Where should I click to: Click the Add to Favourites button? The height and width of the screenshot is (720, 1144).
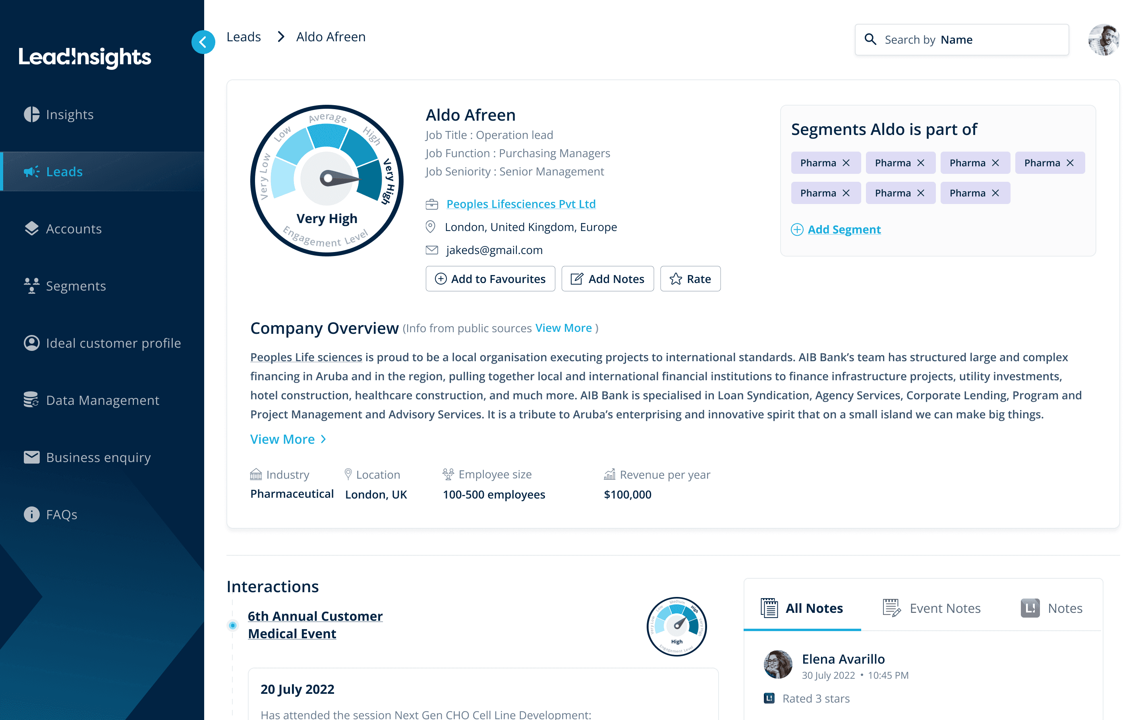(x=490, y=279)
